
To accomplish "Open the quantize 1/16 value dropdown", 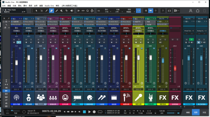I will pyautogui.click(x=107, y=12).
